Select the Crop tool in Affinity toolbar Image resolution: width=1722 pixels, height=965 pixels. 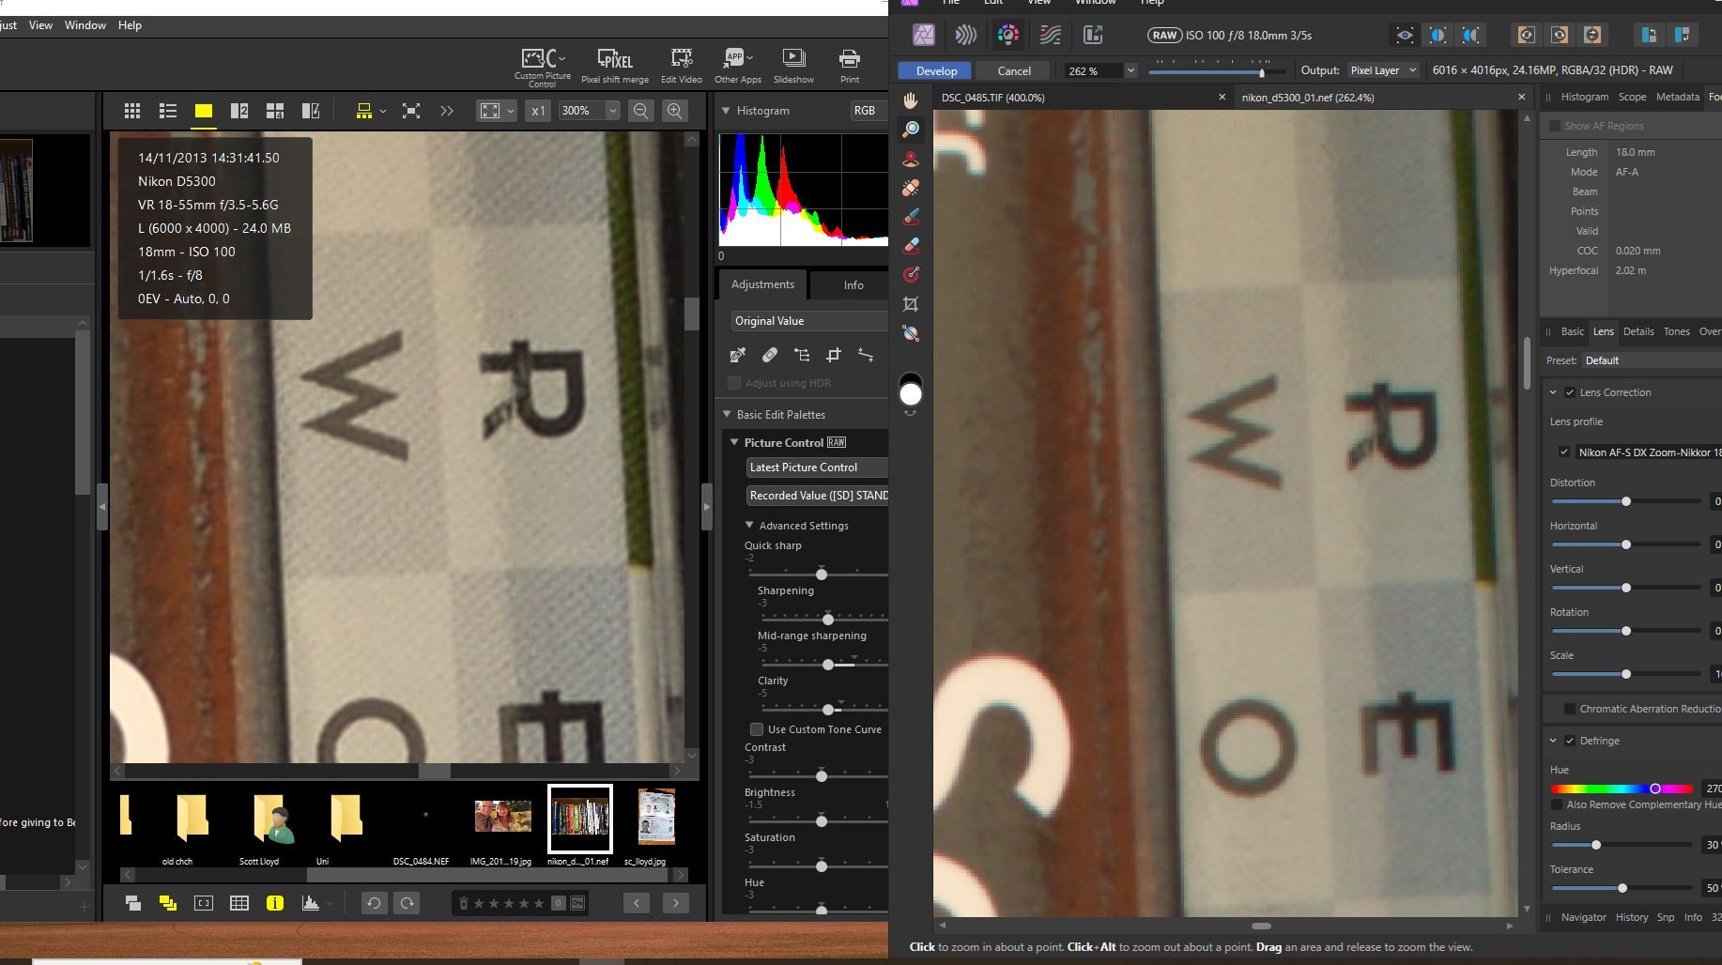[x=911, y=304]
